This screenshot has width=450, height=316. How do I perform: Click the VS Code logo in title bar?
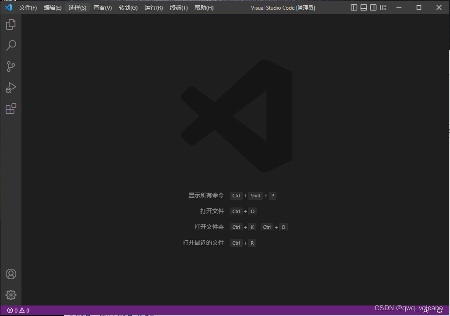pyautogui.click(x=8, y=7)
